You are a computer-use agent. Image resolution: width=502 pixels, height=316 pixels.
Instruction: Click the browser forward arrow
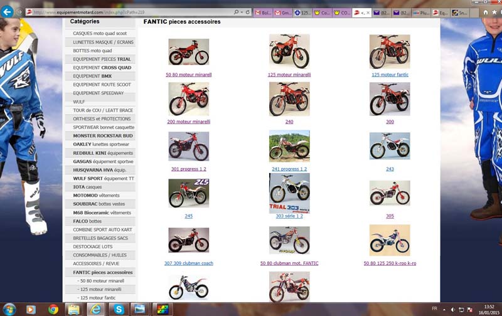pos(19,13)
